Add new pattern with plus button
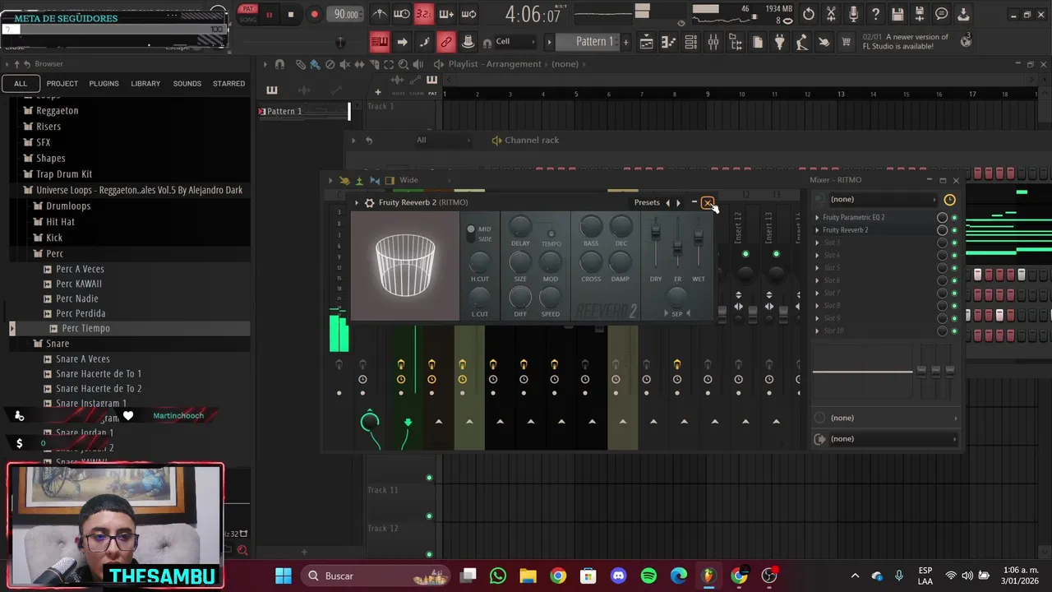Viewport: 1052px width, 592px height. coord(625,42)
